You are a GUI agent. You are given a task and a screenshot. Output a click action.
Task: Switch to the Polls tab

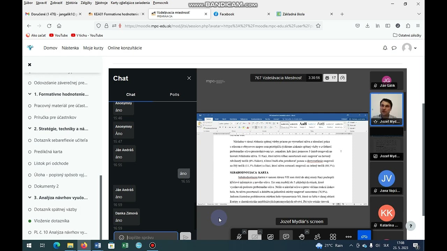[175, 94]
